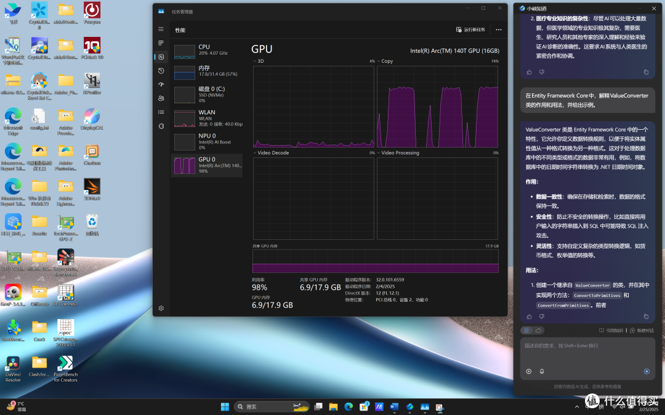Select NPU 0 in the performance list
This screenshot has width=665, height=415.
coord(207,142)
